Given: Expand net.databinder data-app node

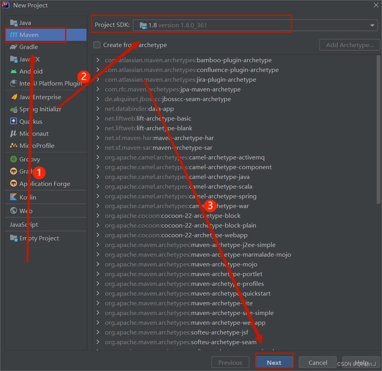Looking at the screenshot, I should (x=98, y=108).
